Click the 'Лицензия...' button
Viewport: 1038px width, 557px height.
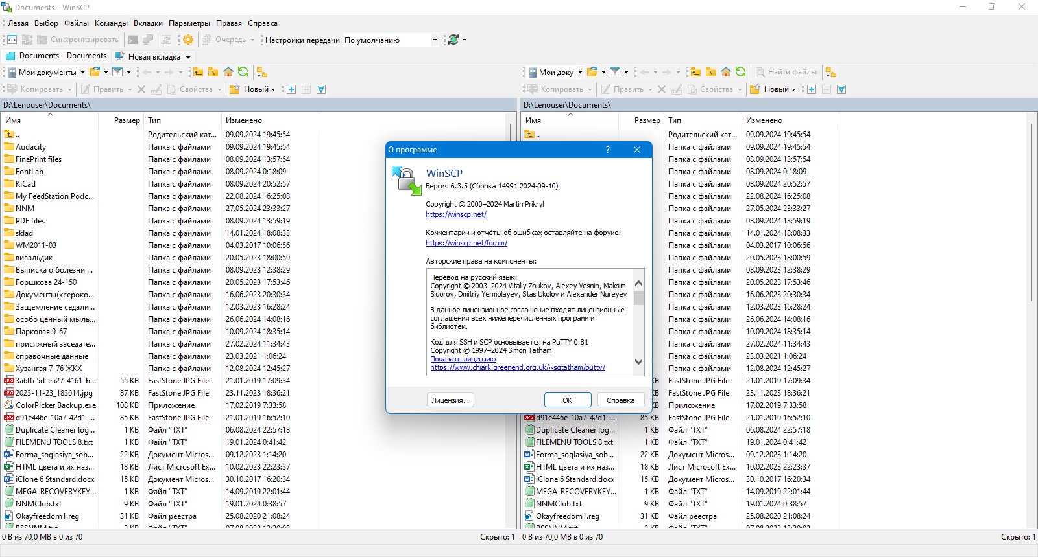pyautogui.click(x=450, y=400)
